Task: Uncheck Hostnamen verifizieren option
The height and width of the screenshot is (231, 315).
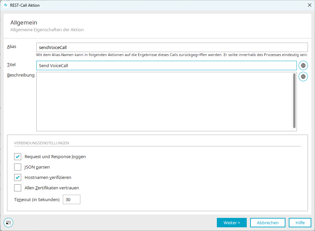Action: click(x=18, y=177)
